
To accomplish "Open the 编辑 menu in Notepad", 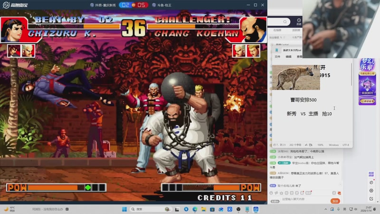I will [x=288, y=57].
